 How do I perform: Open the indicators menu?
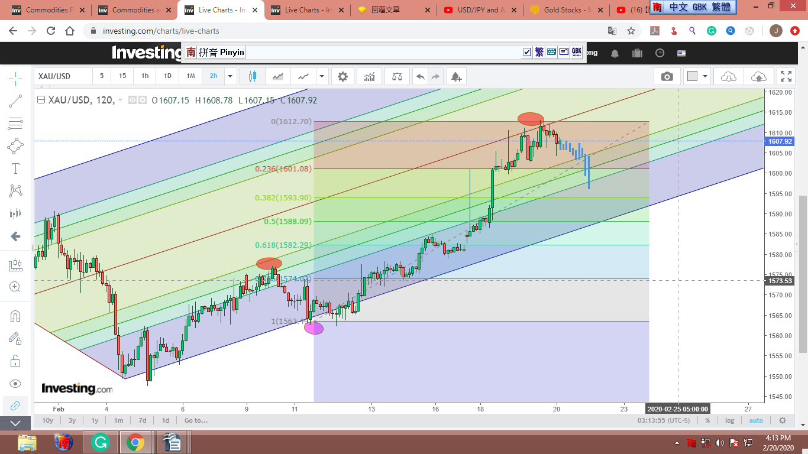[370, 76]
